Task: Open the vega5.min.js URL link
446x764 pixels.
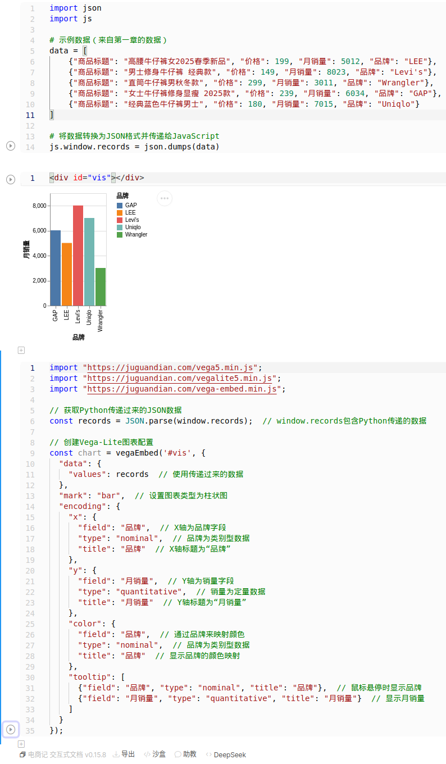Action: tap(170, 367)
